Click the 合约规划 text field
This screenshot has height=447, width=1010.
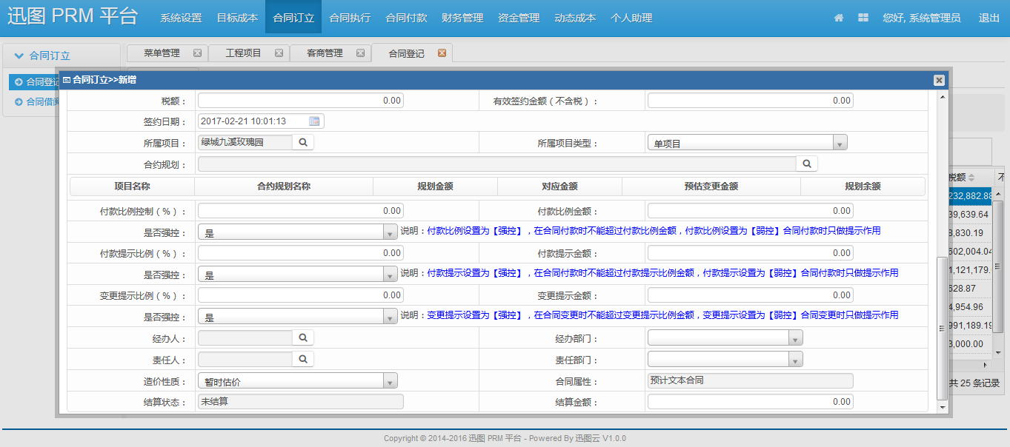pos(497,164)
